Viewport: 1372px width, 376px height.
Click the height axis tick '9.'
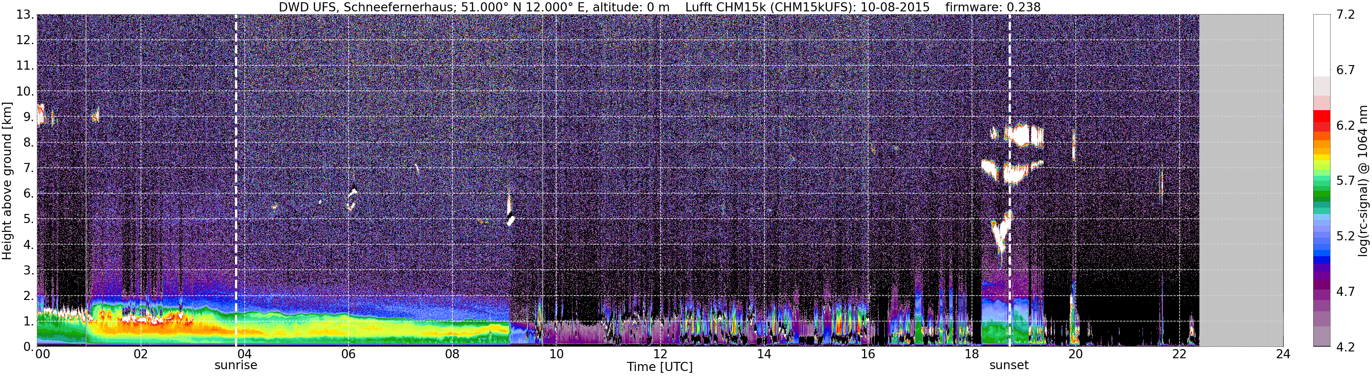pos(29,117)
